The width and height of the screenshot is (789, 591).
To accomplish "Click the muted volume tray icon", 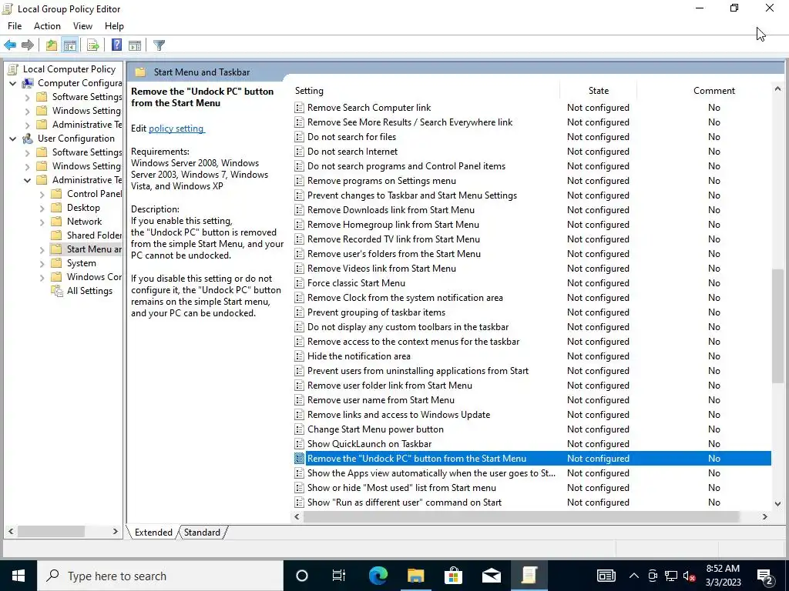I will [689, 576].
